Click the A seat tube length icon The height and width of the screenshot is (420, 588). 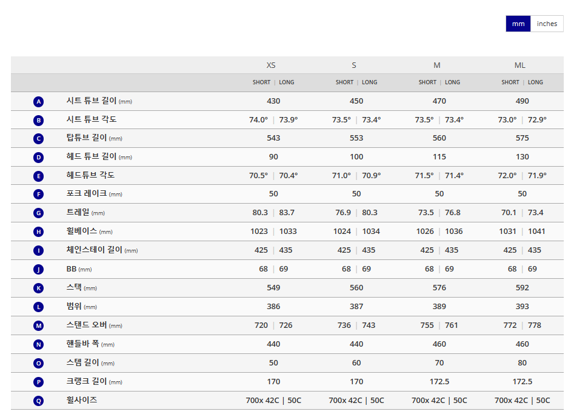point(38,102)
